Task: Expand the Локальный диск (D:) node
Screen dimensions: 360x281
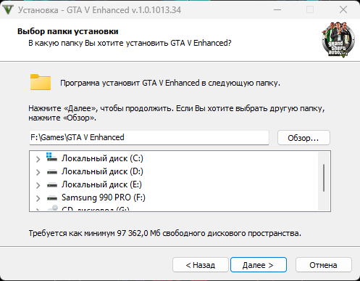Action: tap(38, 172)
